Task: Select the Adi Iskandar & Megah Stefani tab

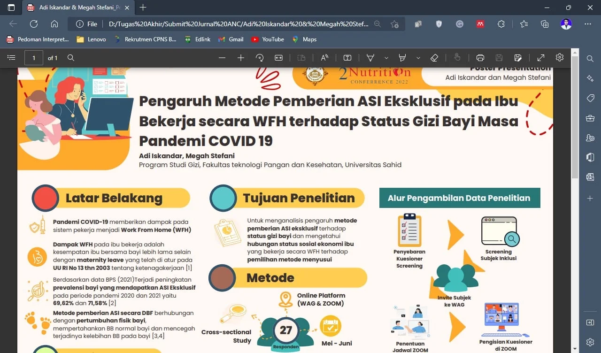Action: (77, 8)
